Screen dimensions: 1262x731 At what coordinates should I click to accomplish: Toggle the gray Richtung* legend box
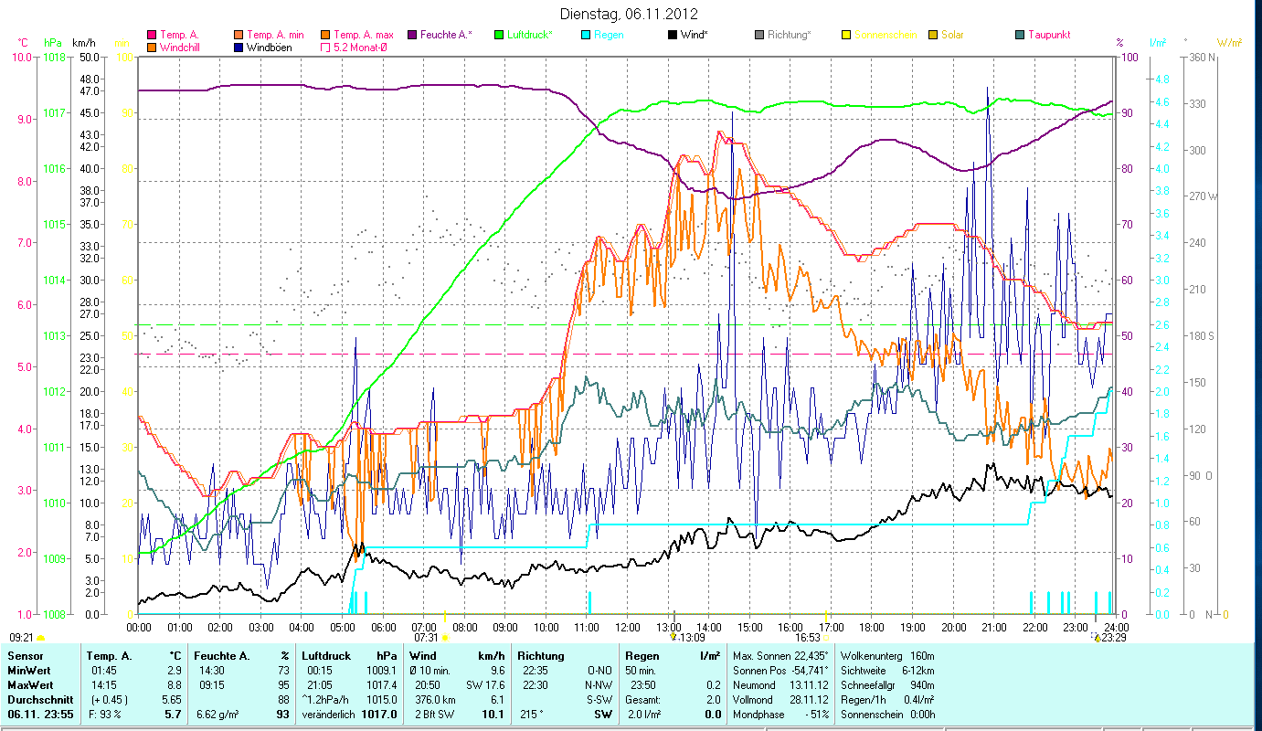(759, 35)
